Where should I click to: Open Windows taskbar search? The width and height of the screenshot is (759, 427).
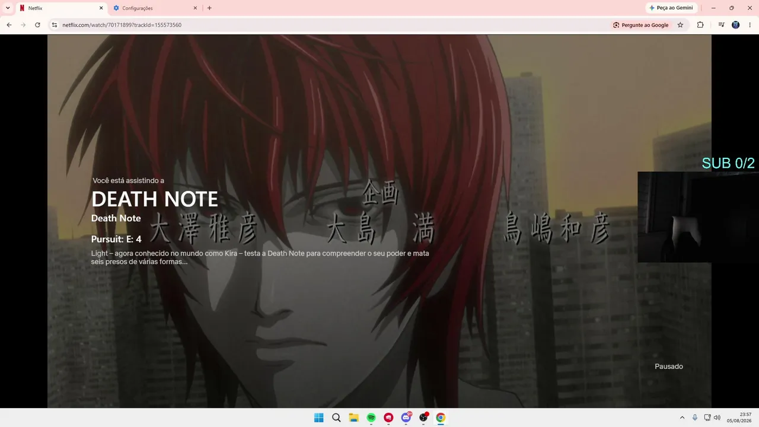(x=336, y=418)
